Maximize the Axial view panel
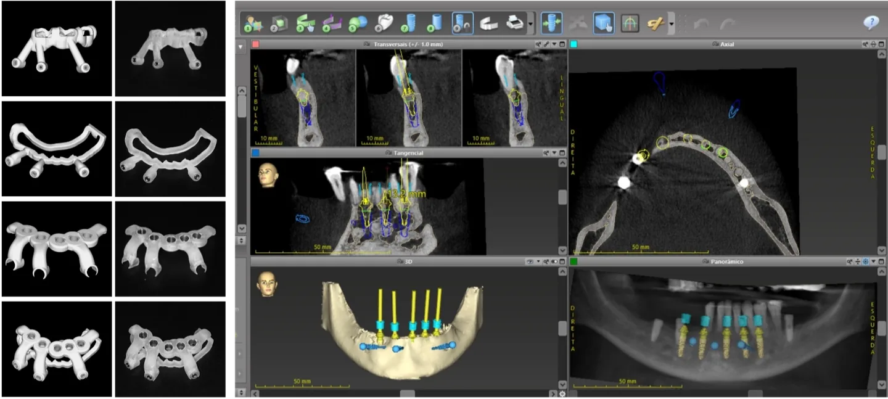The image size is (888, 399). point(881,44)
